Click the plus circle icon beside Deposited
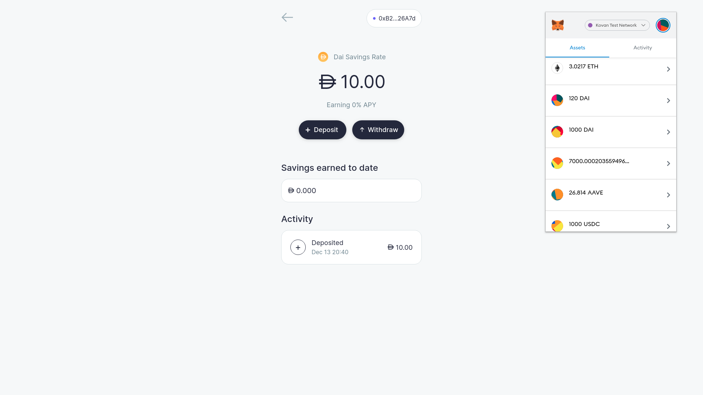The image size is (703, 395). 298,247
